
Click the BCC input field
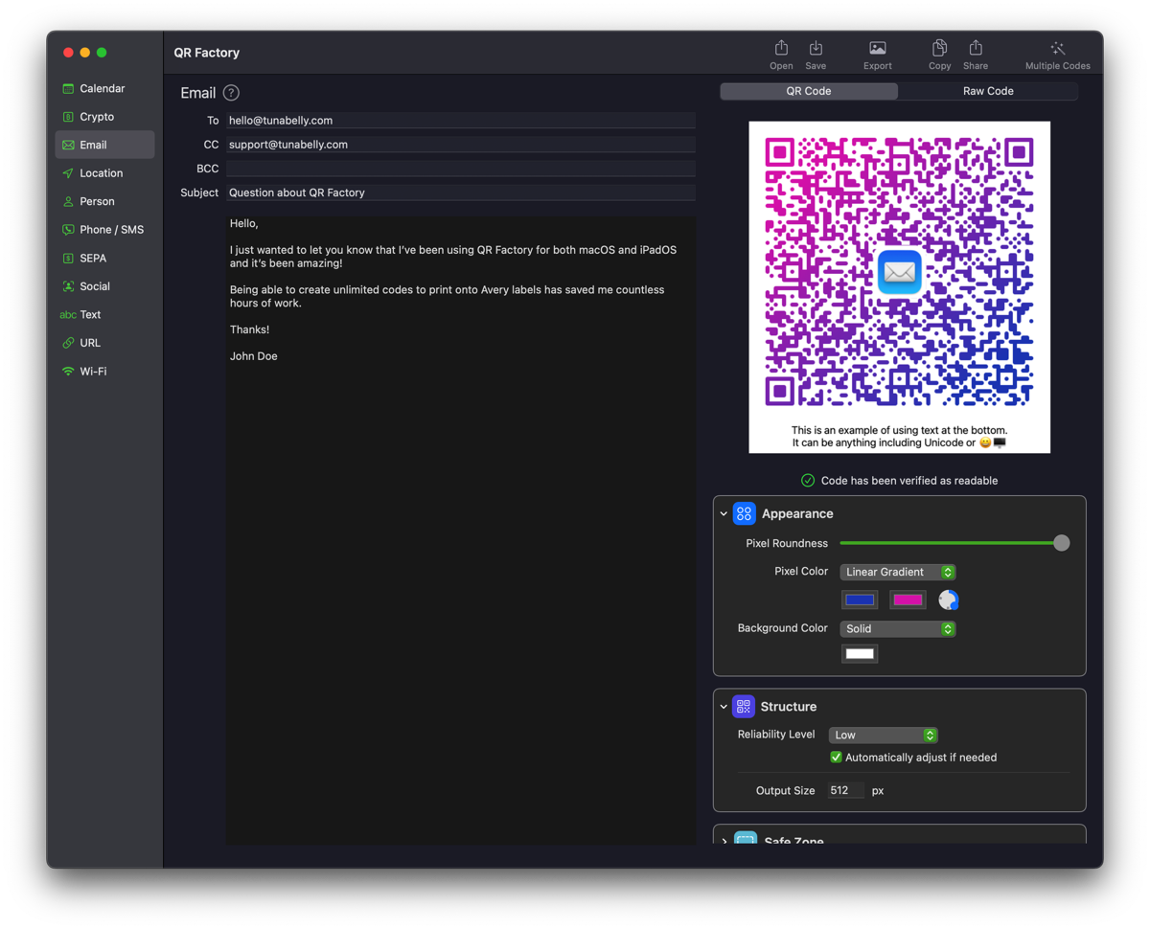click(x=461, y=169)
